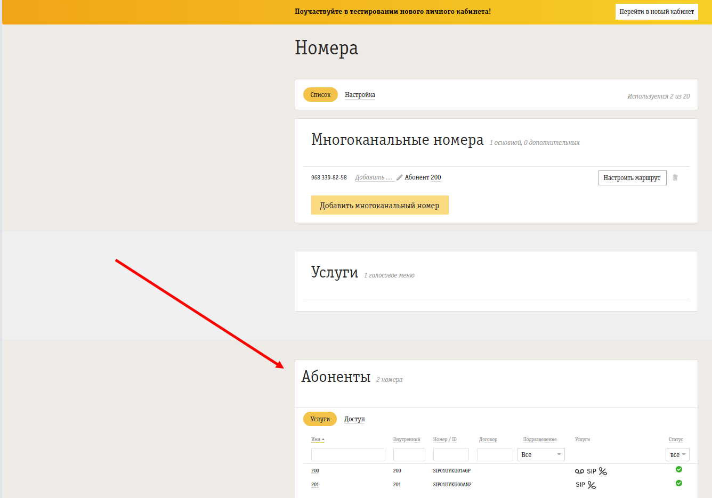Click the pencil edit icon beside Абонент 200
This screenshot has width=712, height=498.
pyautogui.click(x=399, y=177)
